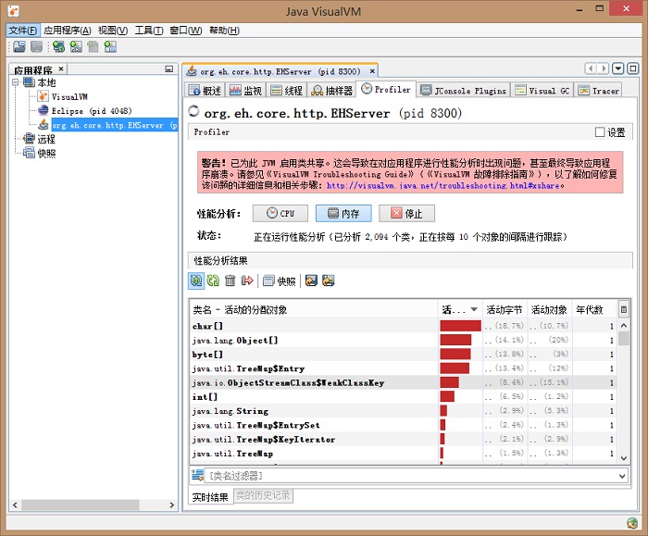Click the run garbage collection trash icon

(231, 281)
